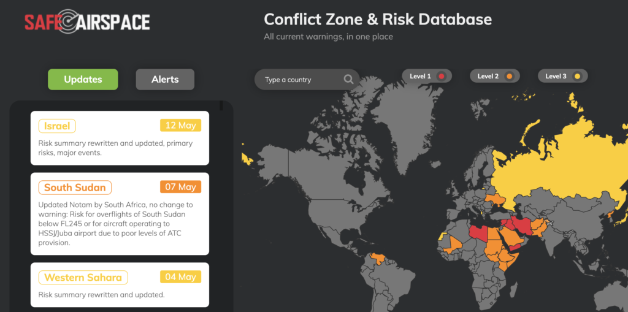This screenshot has width=628, height=312.
Task: Click the 12 May date badge
Action: point(180,125)
